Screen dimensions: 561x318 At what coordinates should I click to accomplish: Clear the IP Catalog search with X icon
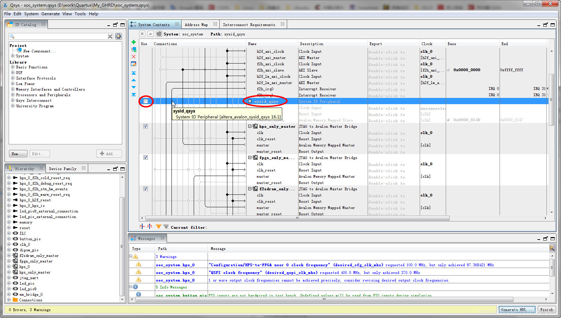point(110,36)
